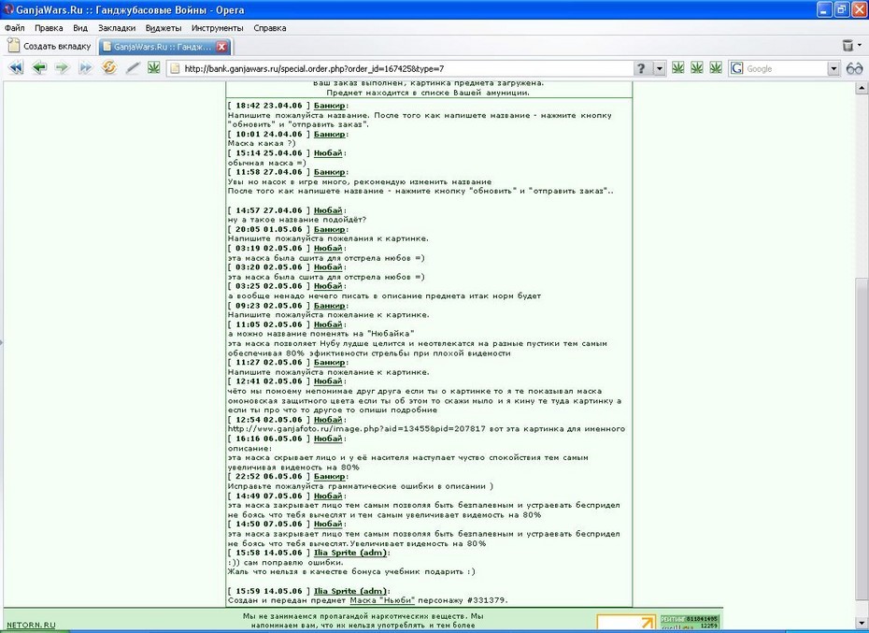
Task: Open Нюбай link at 15:14 25.04.06
Action: [x=328, y=153]
